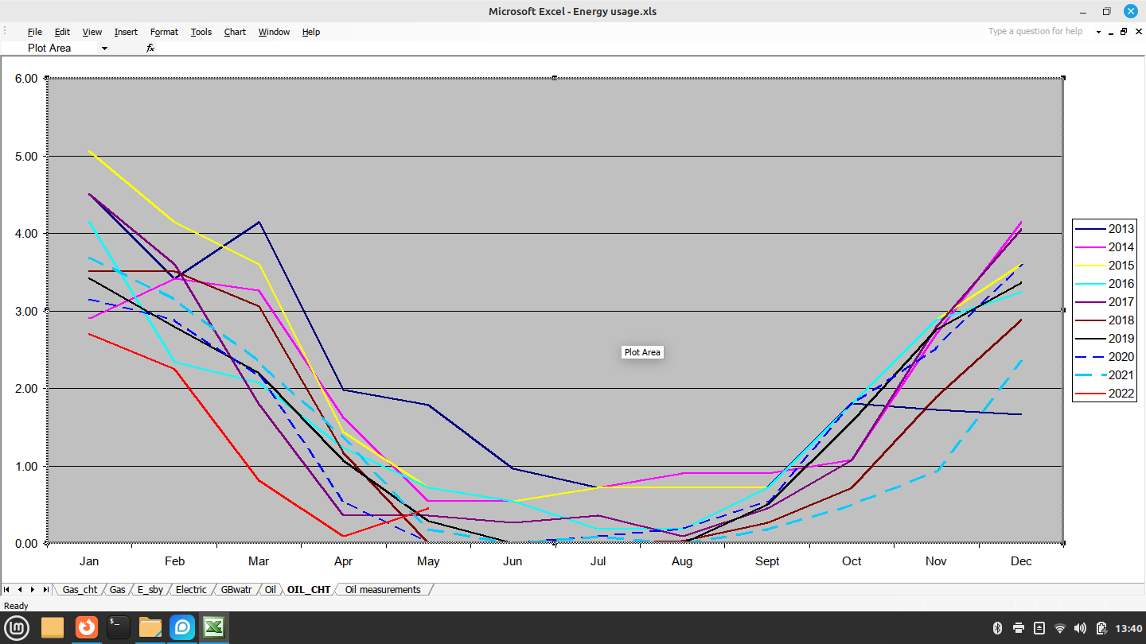Screen dimensions: 1146x644
Task: Restore the inner workbook window
Action: pos(1123,32)
